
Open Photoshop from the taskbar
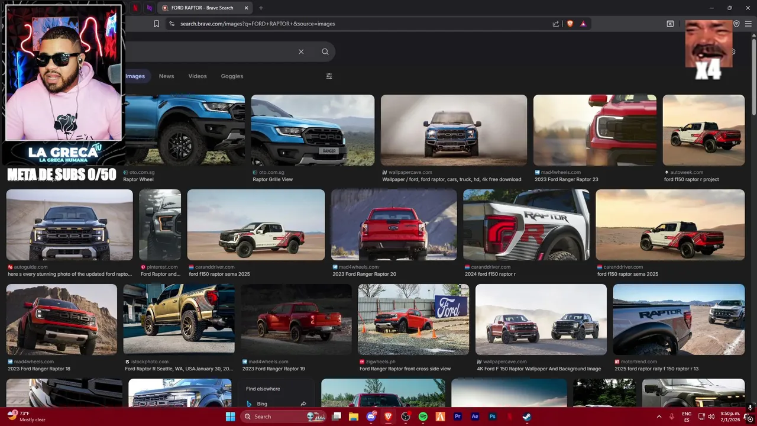click(x=492, y=417)
